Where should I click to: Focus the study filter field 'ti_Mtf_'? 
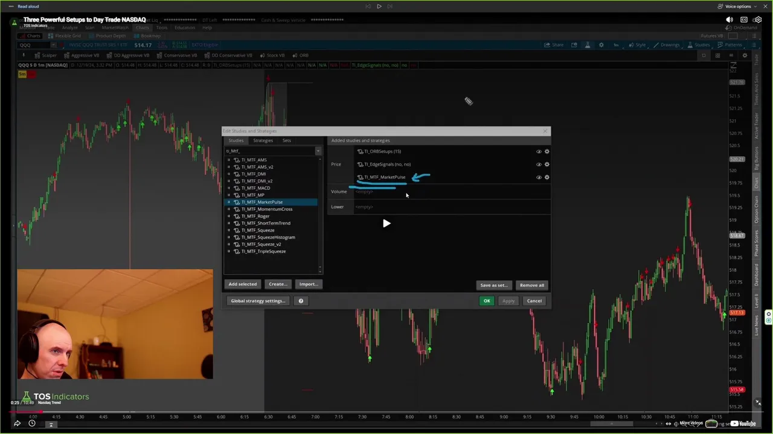point(269,151)
